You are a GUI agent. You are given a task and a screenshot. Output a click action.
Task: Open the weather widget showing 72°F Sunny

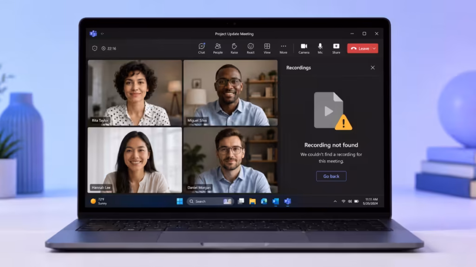(x=99, y=201)
